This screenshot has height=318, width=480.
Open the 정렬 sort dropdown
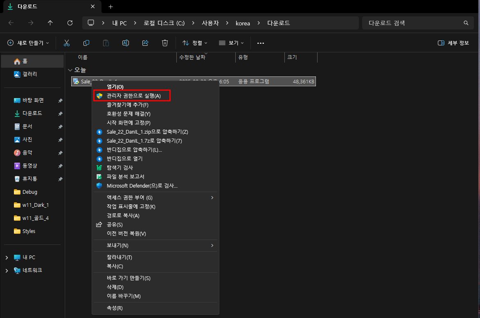(x=195, y=43)
